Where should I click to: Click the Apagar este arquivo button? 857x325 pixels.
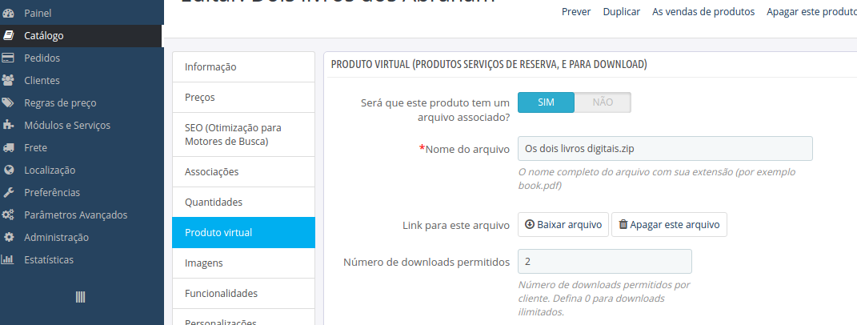[x=669, y=224]
